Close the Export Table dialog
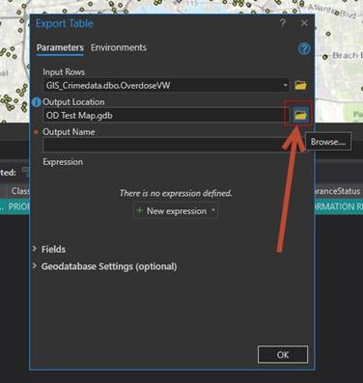 click(x=304, y=23)
